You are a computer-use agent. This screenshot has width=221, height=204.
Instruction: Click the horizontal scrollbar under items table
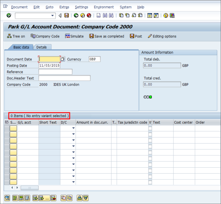[x=30, y=188]
